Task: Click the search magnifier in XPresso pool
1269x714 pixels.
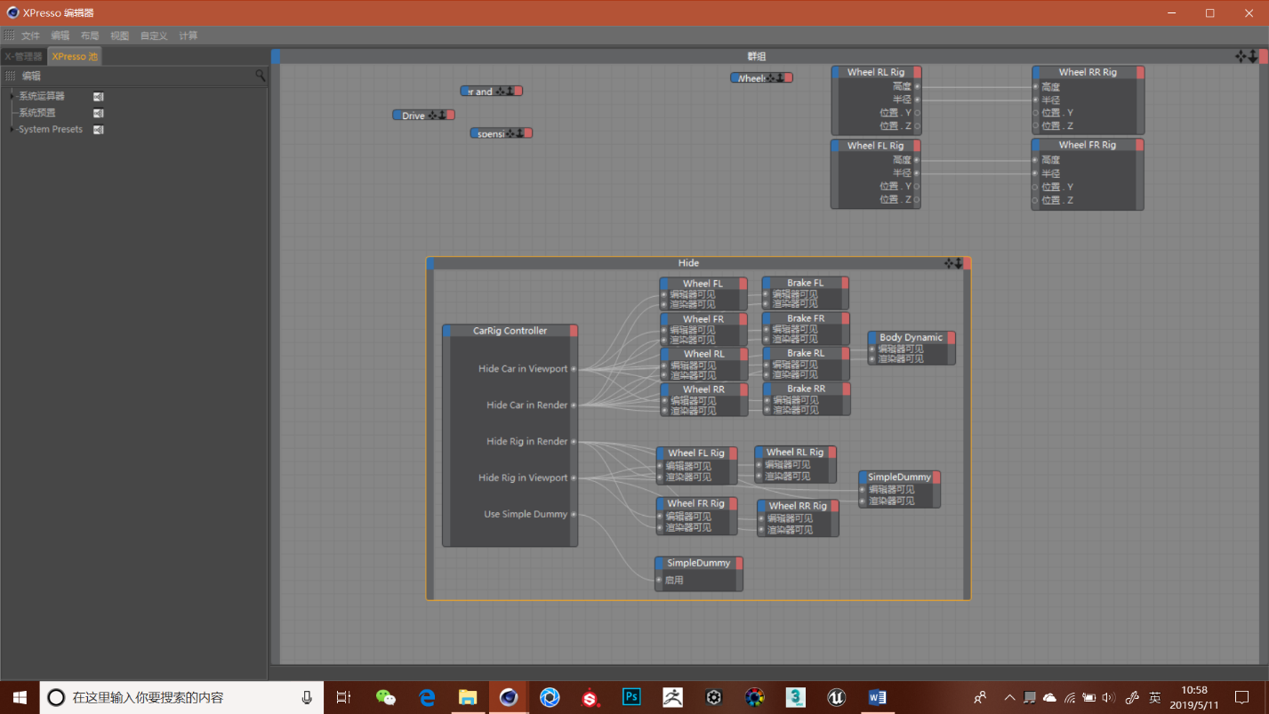Action: [x=260, y=76]
